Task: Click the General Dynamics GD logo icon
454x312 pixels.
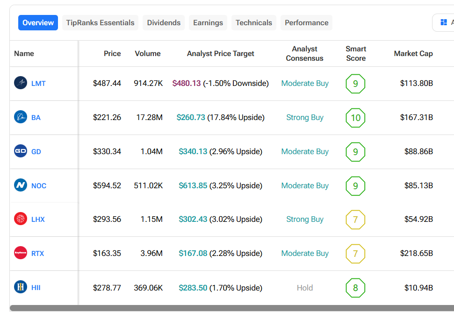Action: [21, 151]
